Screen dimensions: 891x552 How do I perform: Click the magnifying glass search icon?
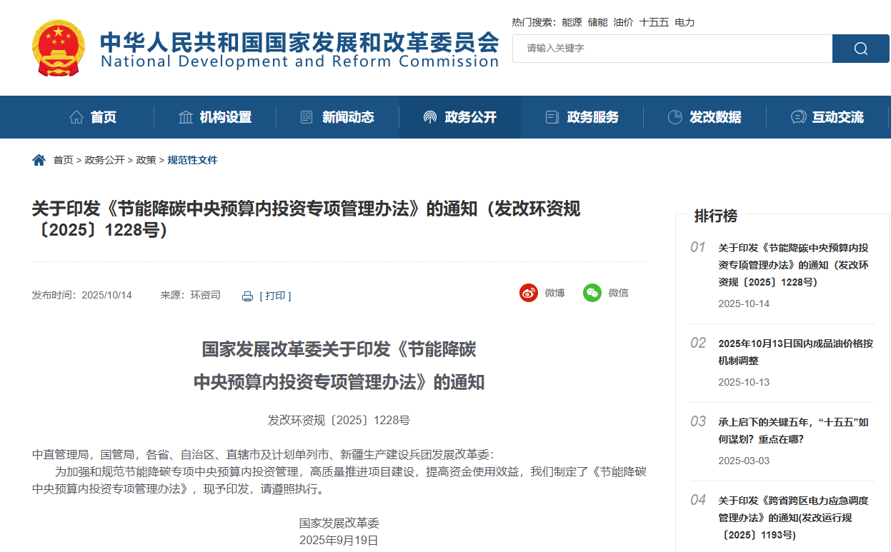pyautogui.click(x=860, y=49)
